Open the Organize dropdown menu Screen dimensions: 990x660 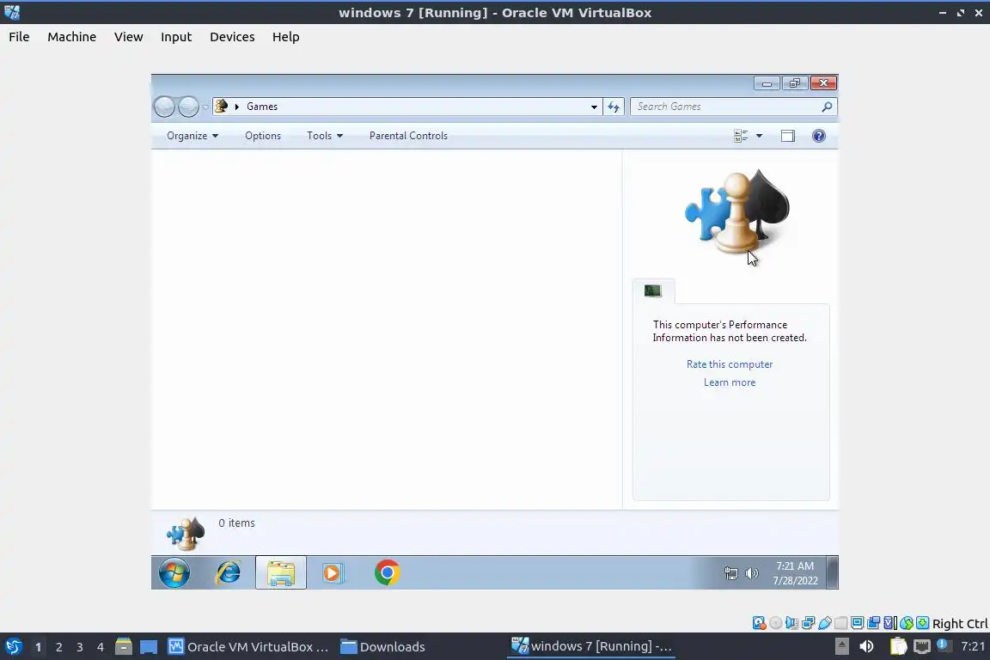(x=192, y=136)
